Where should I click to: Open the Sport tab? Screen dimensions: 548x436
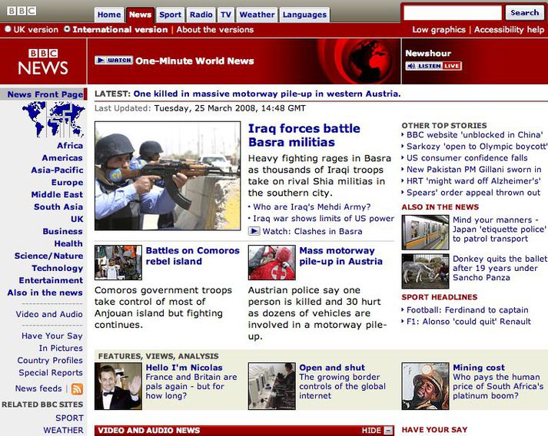(170, 15)
